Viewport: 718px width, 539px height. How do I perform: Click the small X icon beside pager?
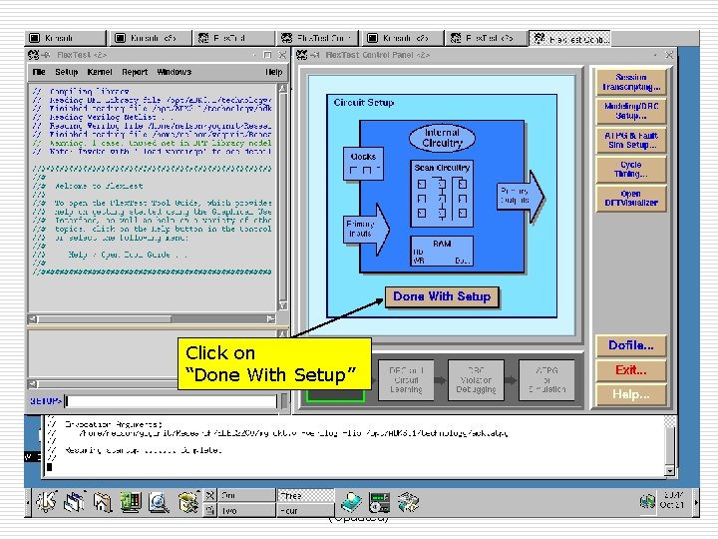pos(209,495)
